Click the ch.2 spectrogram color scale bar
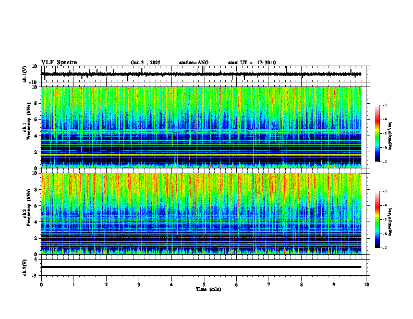413x319 pixels. [x=377, y=219]
